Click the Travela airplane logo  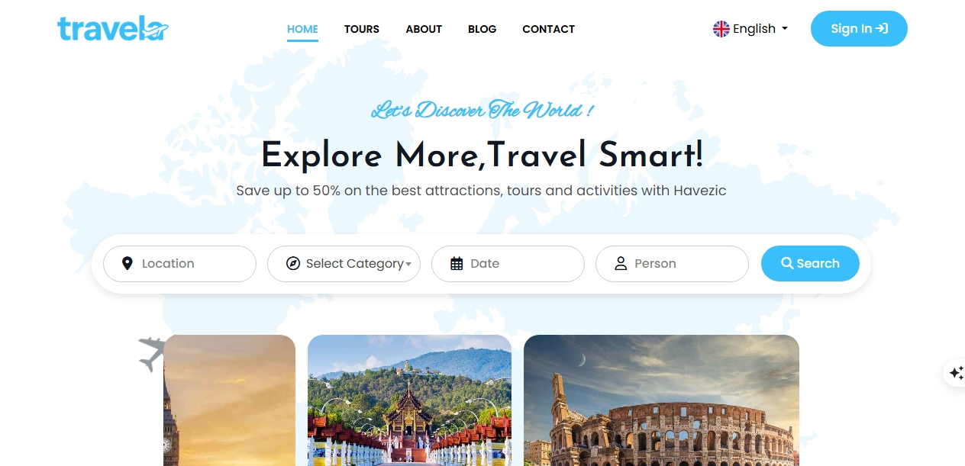[112, 29]
